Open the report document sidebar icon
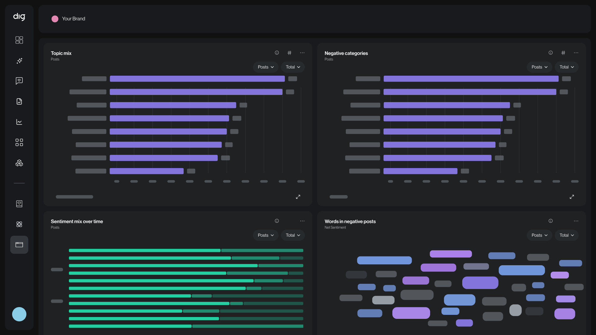 coord(19,101)
